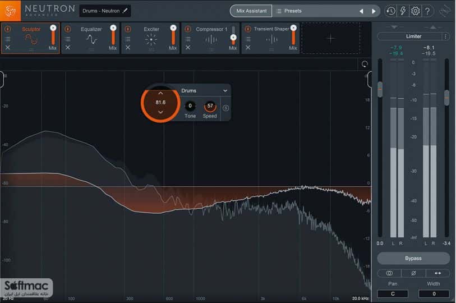The height and width of the screenshot is (303, 456).
Task: Click the Exciter Mix slider
Action: coord(173,35)
